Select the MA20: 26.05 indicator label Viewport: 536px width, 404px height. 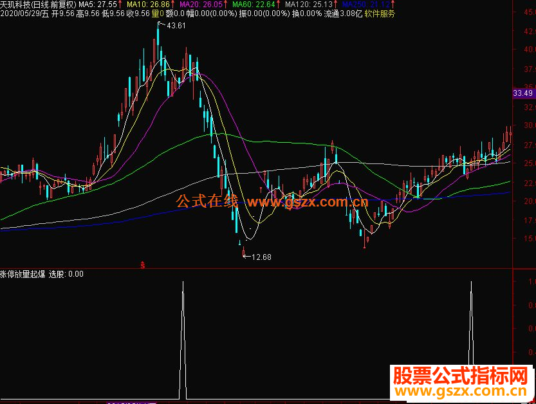tap(201, 5)
